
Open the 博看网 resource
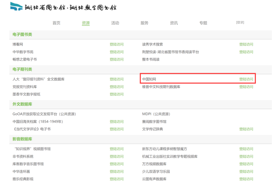pos(18,44)
